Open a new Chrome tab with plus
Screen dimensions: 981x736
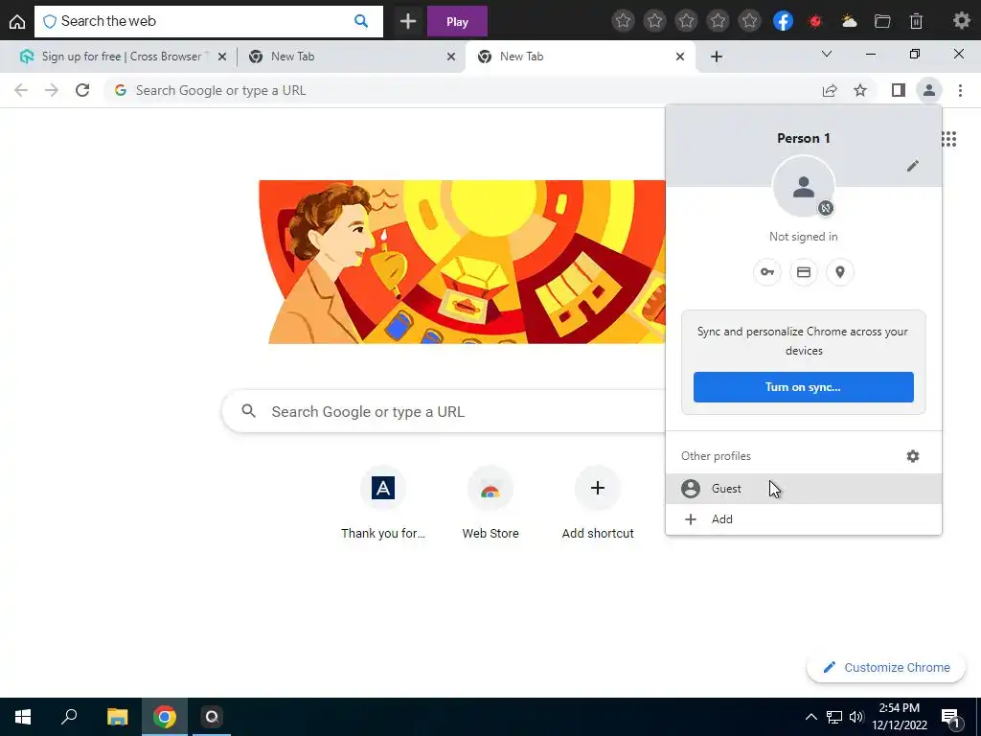(717, 57)
